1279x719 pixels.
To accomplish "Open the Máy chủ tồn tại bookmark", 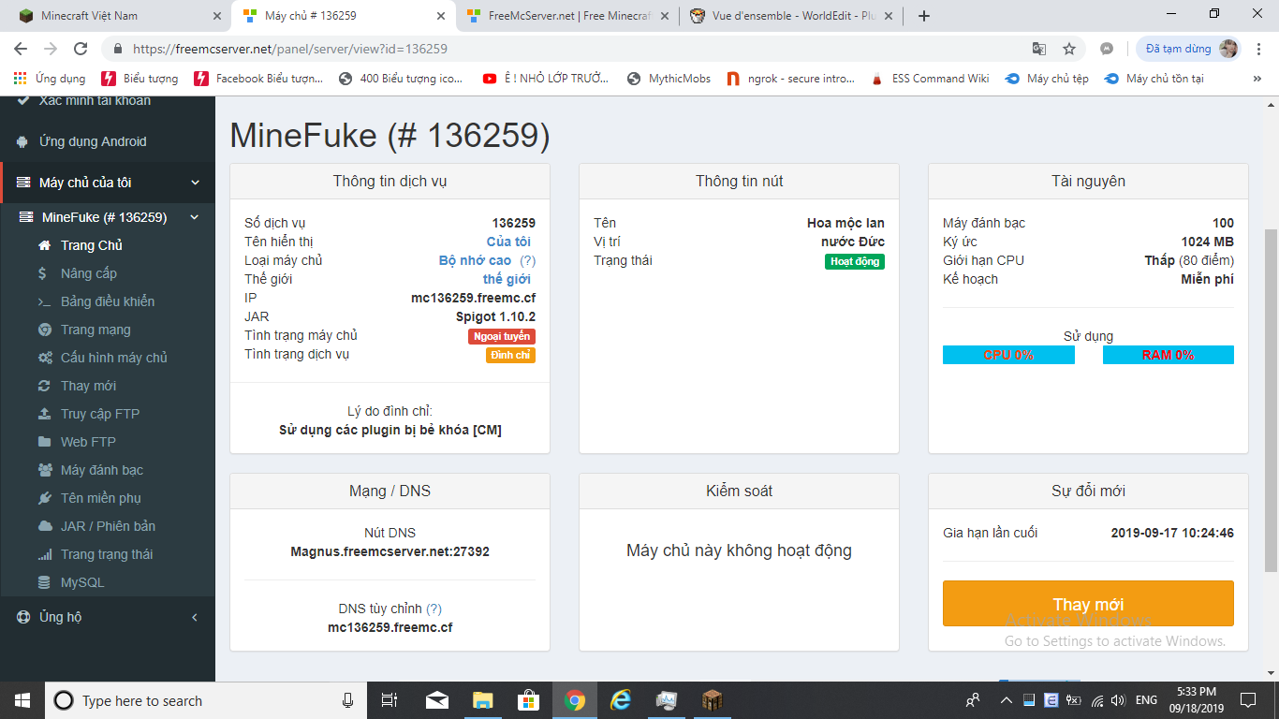I will (1154, 79).
